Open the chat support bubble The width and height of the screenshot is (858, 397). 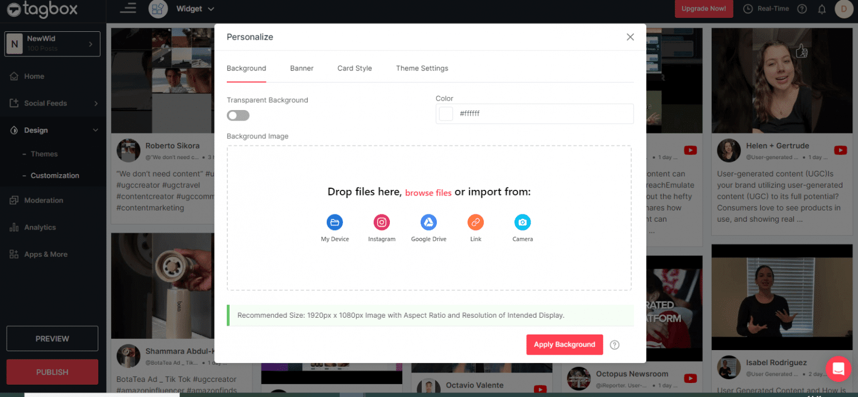point(838,369)
